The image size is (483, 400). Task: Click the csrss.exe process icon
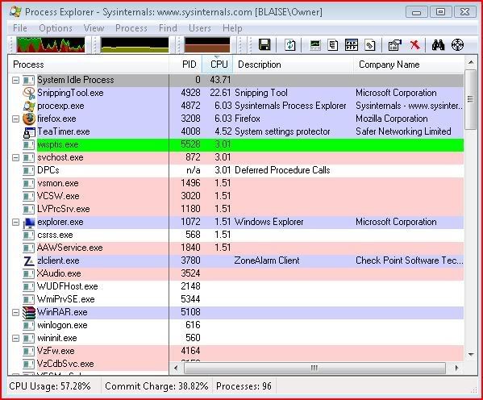(x=29, y=235)
